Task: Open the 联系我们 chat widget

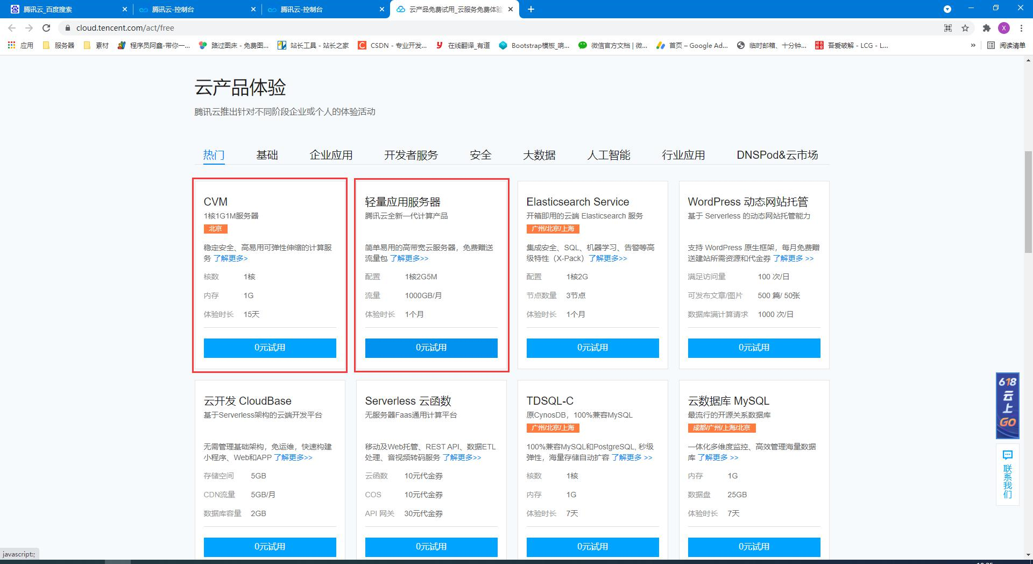Action: click(1008, 474)
